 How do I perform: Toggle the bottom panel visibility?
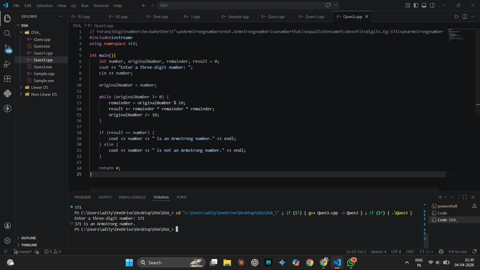coord(424,6)
